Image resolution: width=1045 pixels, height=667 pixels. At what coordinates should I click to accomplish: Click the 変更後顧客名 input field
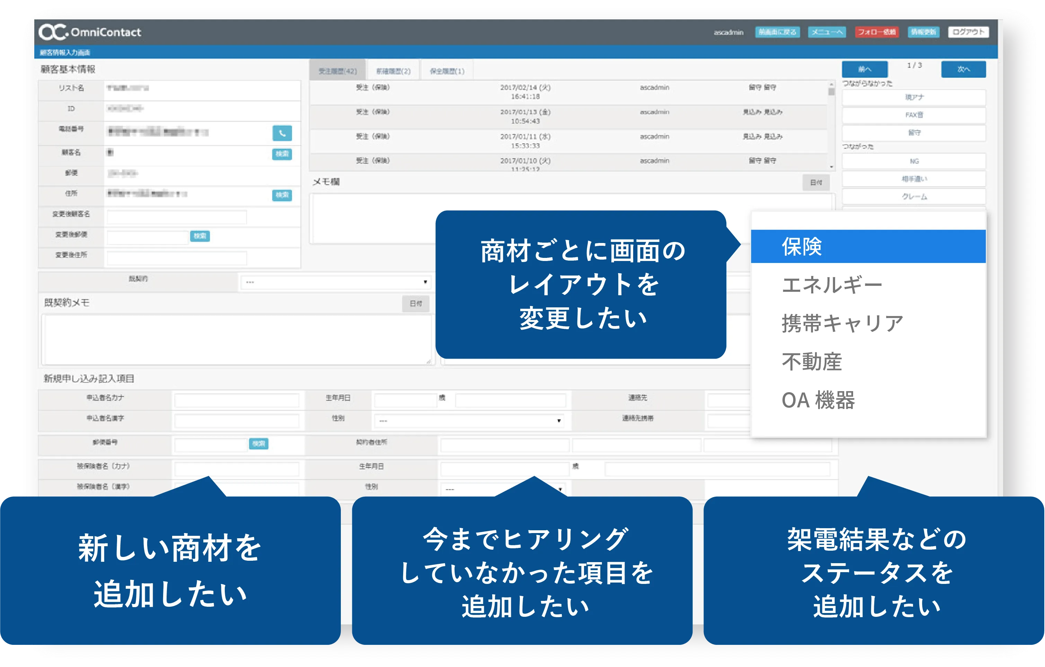coord(177,217)
